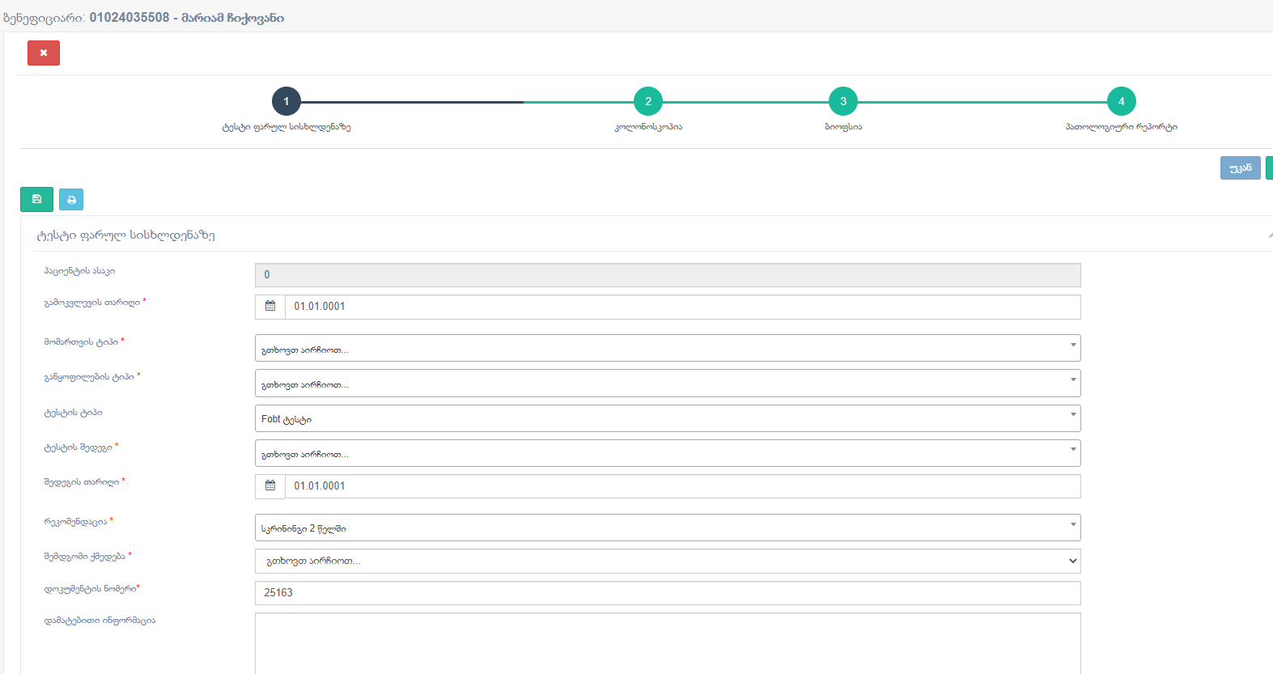Click the blue print icon button

point(71,200)
